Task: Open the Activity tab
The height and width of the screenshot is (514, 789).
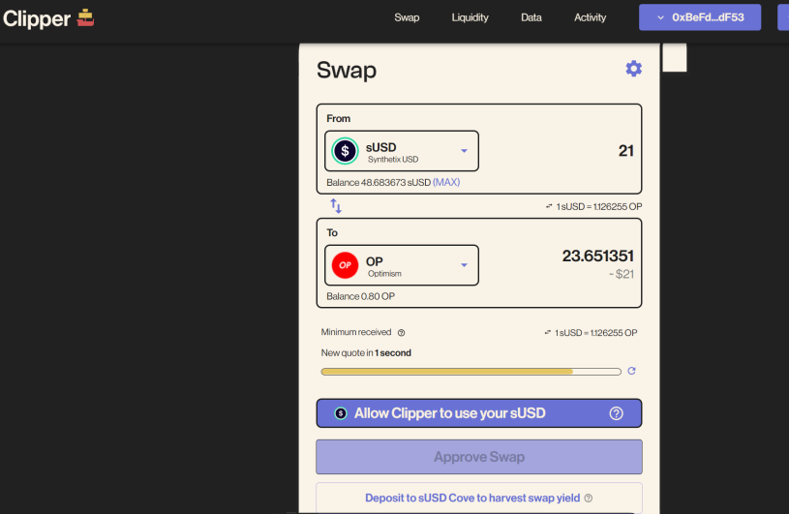Action: (x=590, y=17)
